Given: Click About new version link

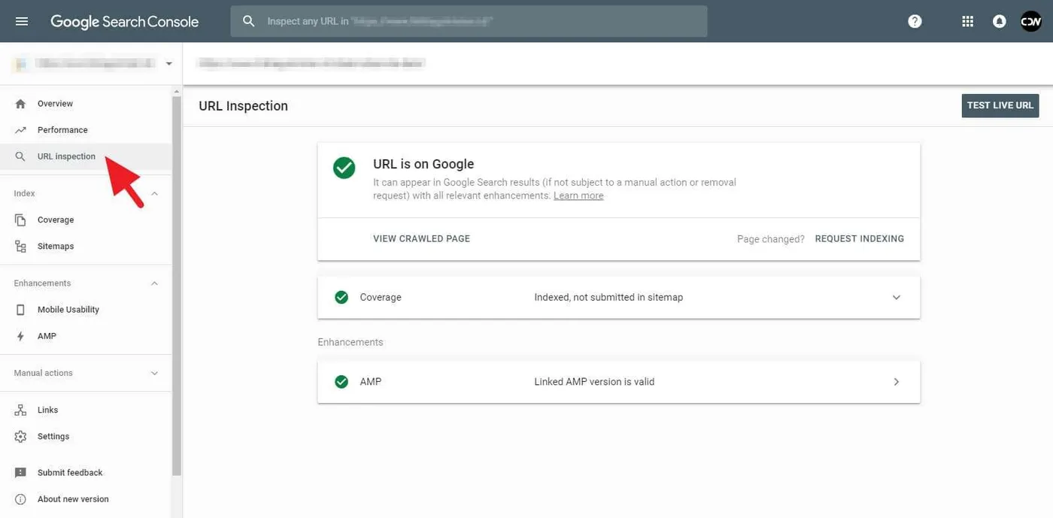Looking at the screenshot, I should [x=73, y=499].
